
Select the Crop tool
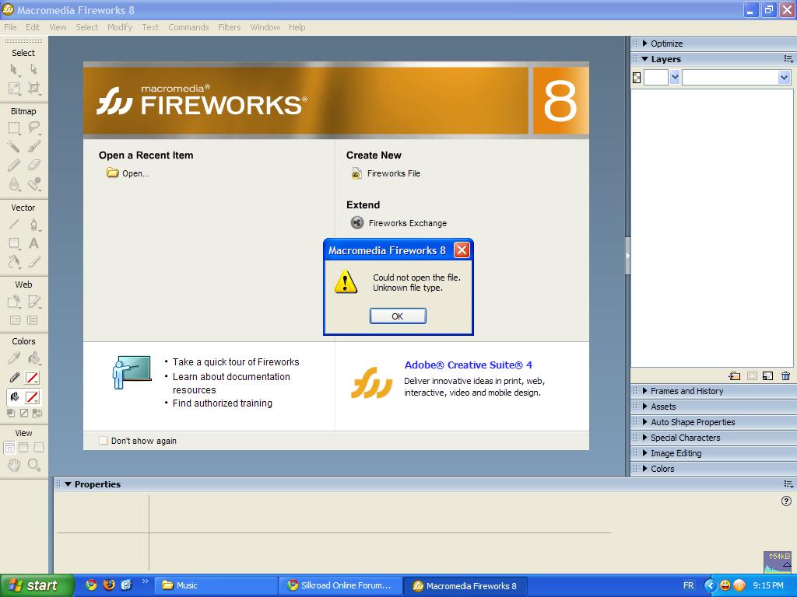33,89
